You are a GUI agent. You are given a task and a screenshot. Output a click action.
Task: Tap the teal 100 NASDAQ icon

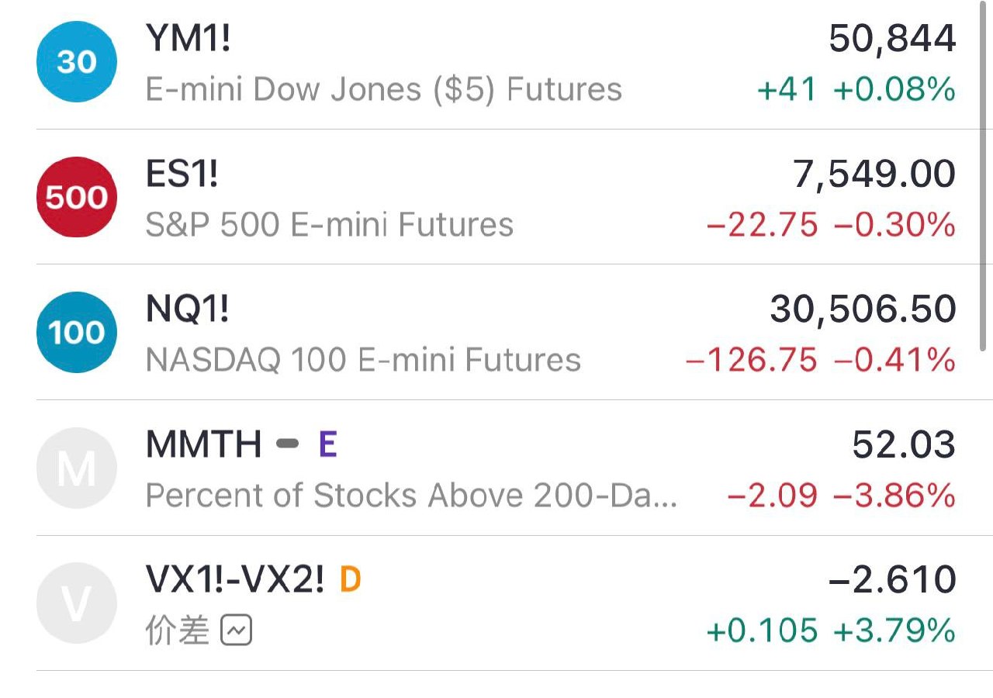[x=77, y=332]
